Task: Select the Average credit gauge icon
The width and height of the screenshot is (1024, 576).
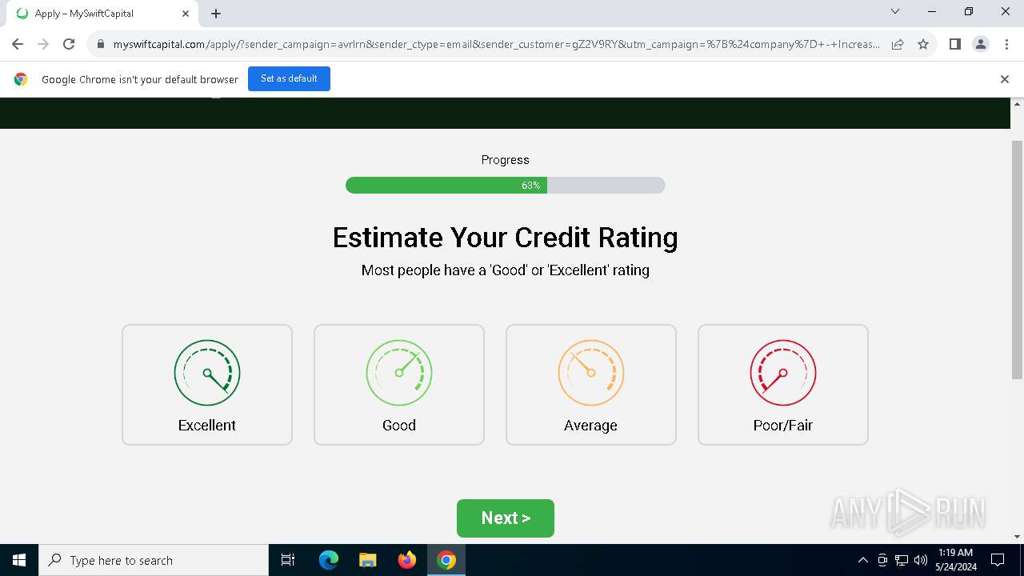Action: pyautogui.click(x=591, y=373)
